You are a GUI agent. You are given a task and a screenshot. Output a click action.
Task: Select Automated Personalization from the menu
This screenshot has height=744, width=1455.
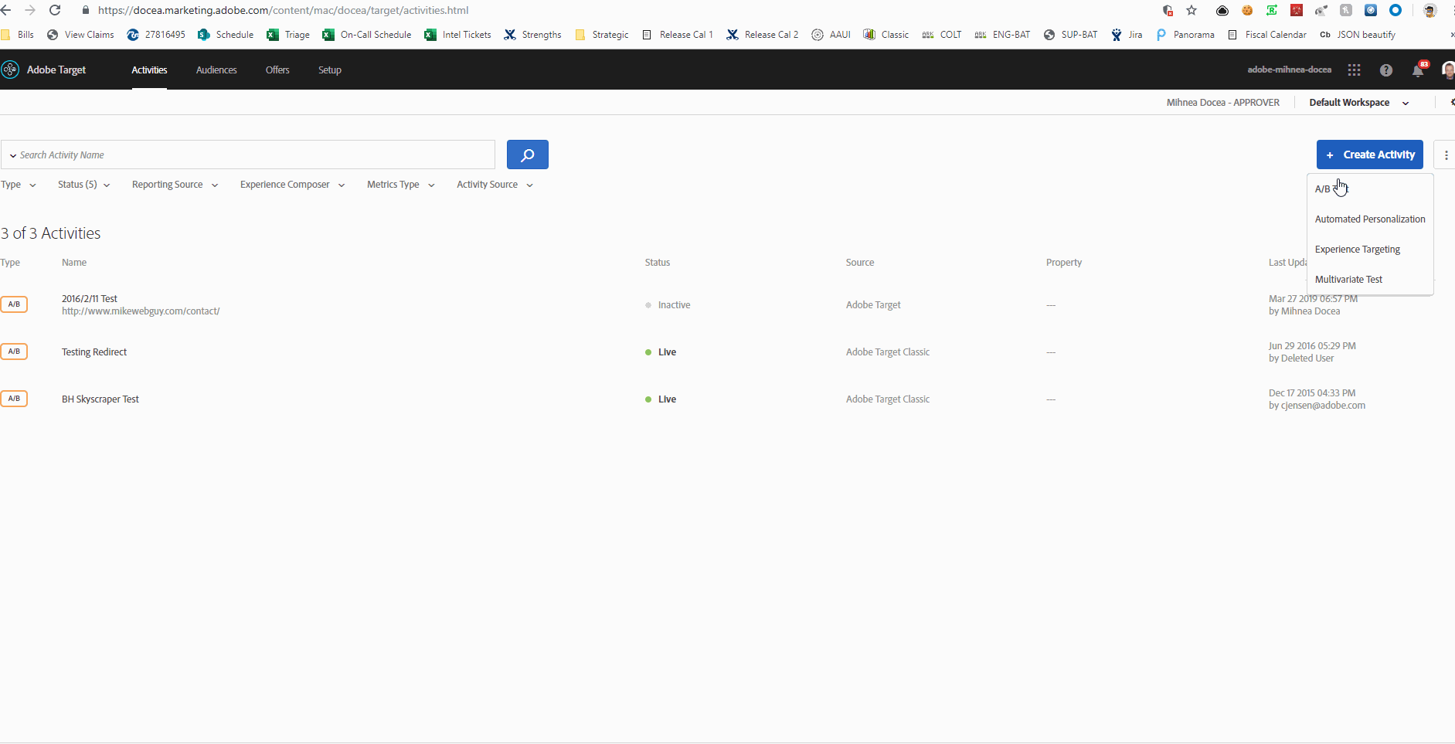point(1370,219)
